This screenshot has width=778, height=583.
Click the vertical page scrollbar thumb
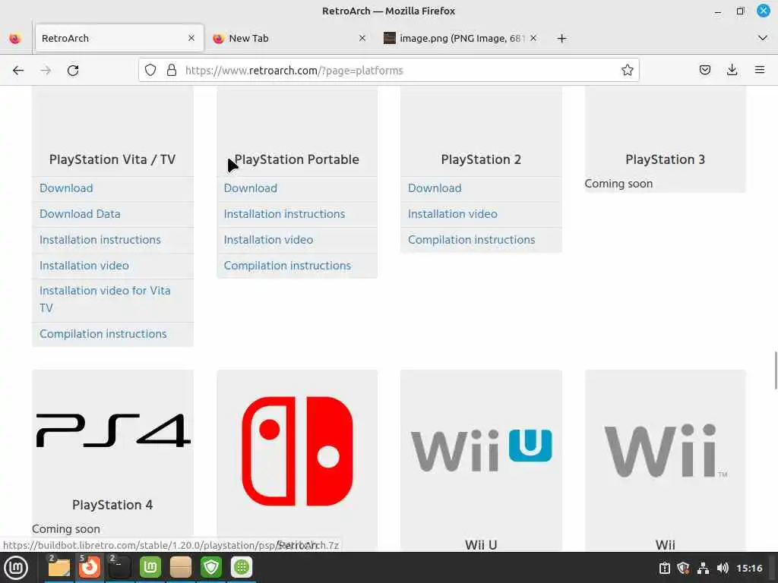click(x=776, y=370)
